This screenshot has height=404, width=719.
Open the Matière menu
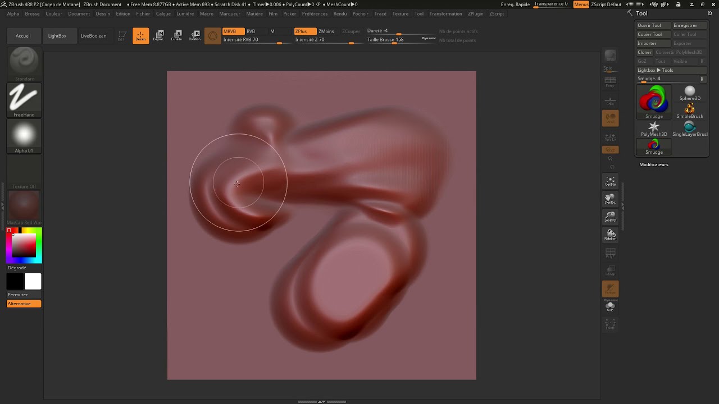point(254,13)
